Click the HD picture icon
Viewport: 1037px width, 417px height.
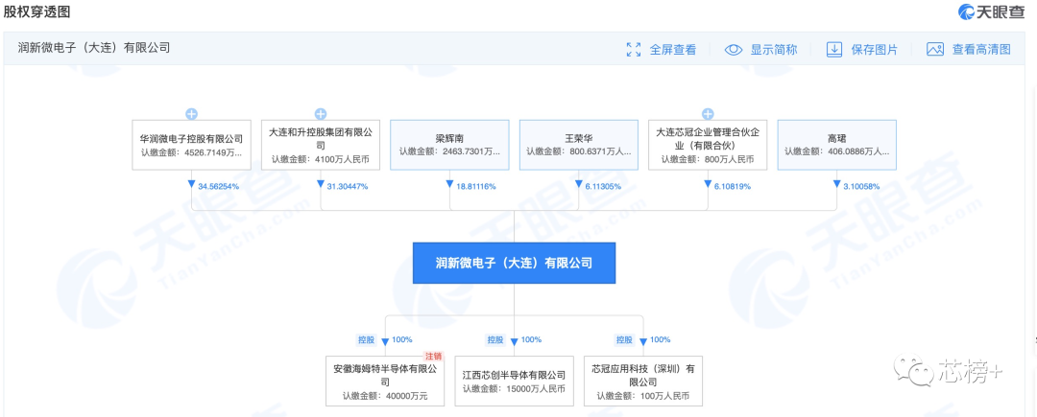pos(934,49)
